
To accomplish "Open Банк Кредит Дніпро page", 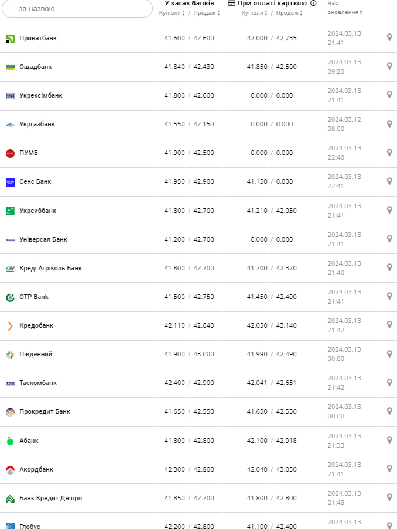I will (50, 498).
